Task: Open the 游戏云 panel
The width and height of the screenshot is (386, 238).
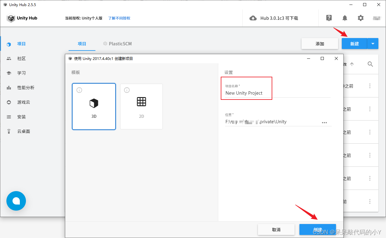Action: 21,102
